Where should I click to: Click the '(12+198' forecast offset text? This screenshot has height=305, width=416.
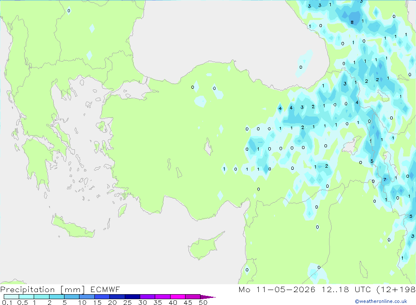[x=396, y=290]
